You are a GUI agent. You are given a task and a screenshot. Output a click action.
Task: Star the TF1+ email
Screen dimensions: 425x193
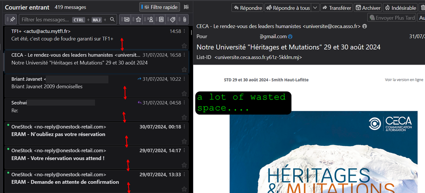pyautogui.click(x=184, y=45)
